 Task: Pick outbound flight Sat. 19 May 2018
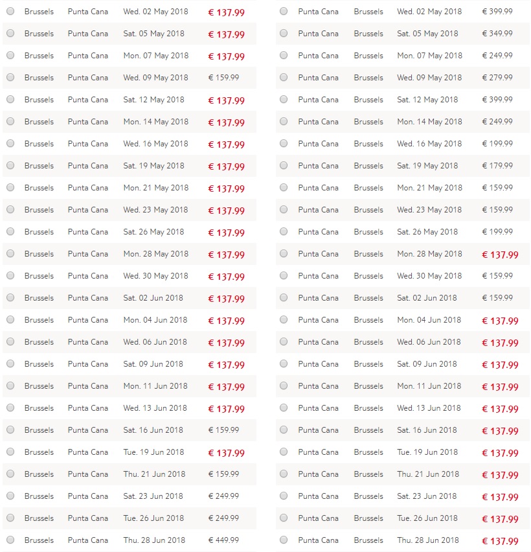pyautogui.click(x=10, y=165)
